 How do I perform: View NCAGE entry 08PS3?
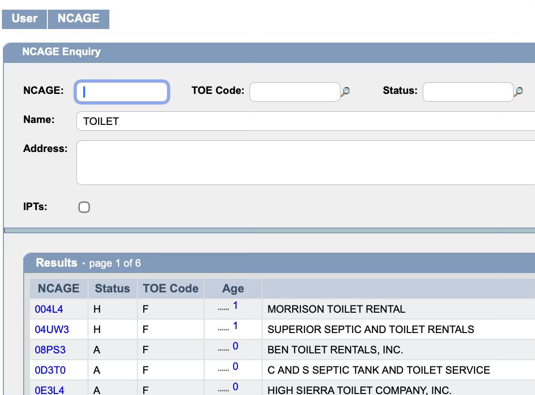(50, 350)
